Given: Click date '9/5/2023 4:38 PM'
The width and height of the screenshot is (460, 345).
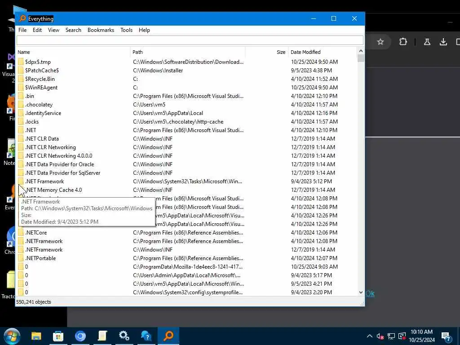Looking at the screenshot, I should (x=312, y=71).
